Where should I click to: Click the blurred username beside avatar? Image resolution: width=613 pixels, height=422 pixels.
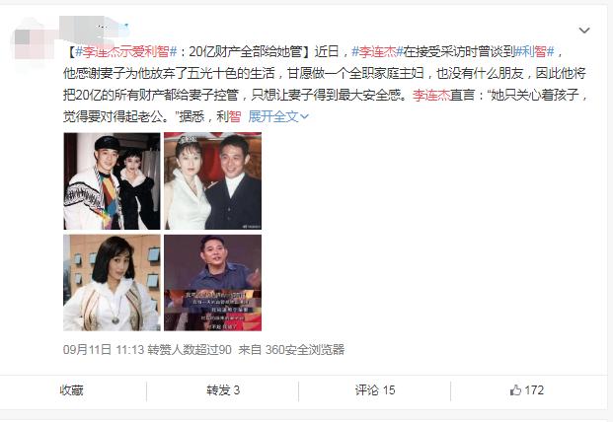tap(96, 28)
